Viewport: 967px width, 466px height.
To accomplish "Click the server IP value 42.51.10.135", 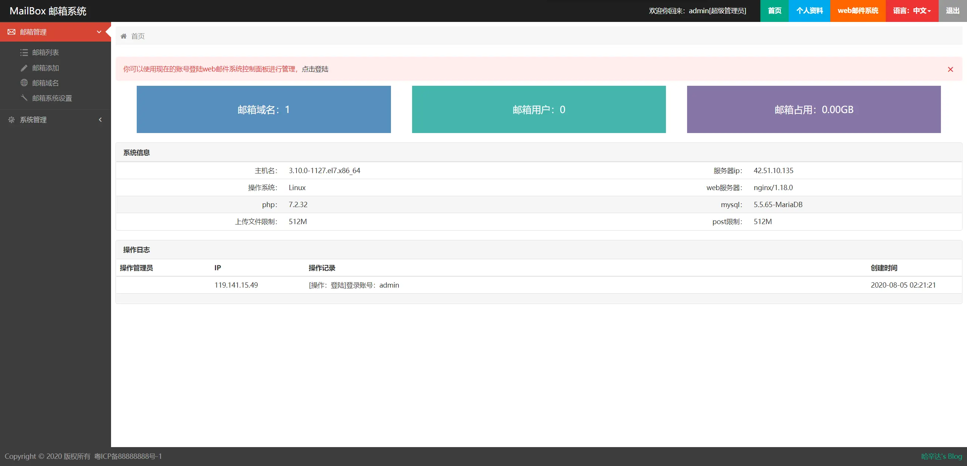I will [774, 171].
